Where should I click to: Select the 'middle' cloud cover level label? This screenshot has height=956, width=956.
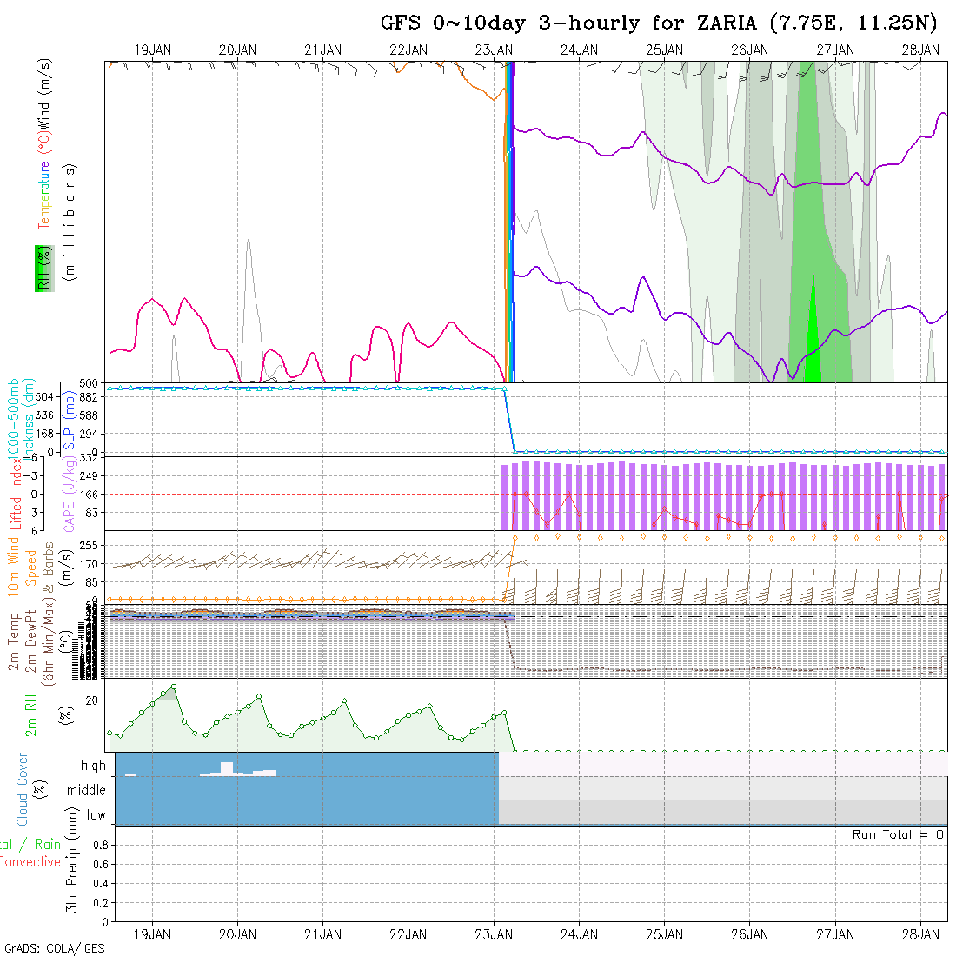coord(86,791)
